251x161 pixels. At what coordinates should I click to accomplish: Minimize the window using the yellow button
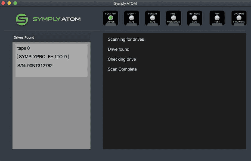9,3
